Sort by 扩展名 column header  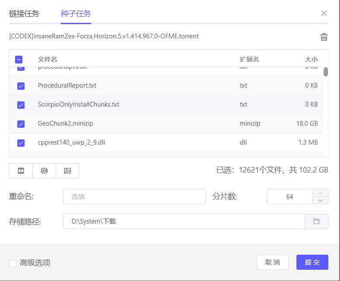pos(249,60)
